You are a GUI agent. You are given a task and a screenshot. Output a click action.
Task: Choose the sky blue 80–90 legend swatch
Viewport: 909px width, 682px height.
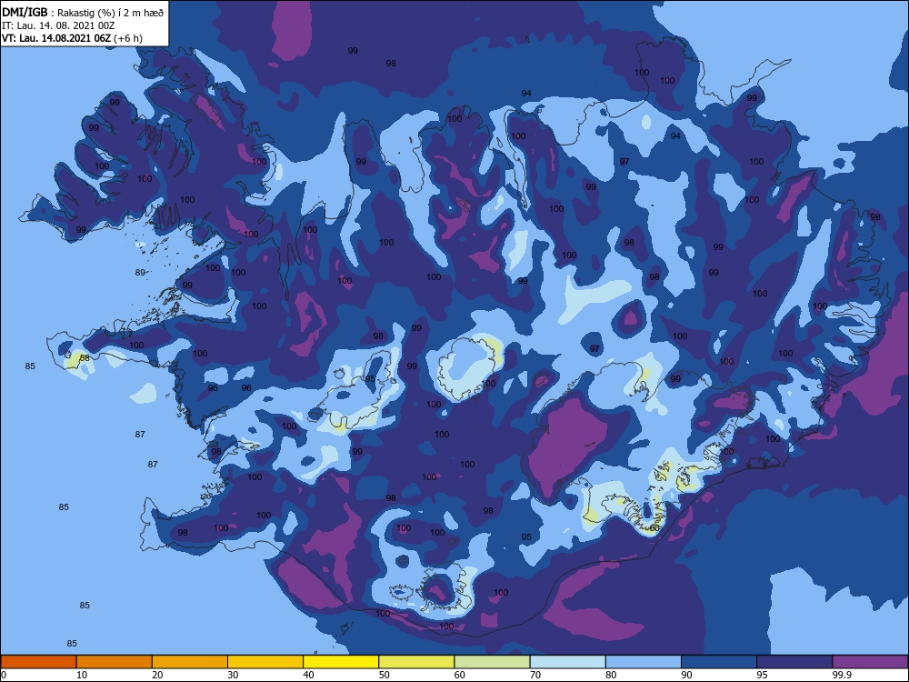[x=644, y=662]
